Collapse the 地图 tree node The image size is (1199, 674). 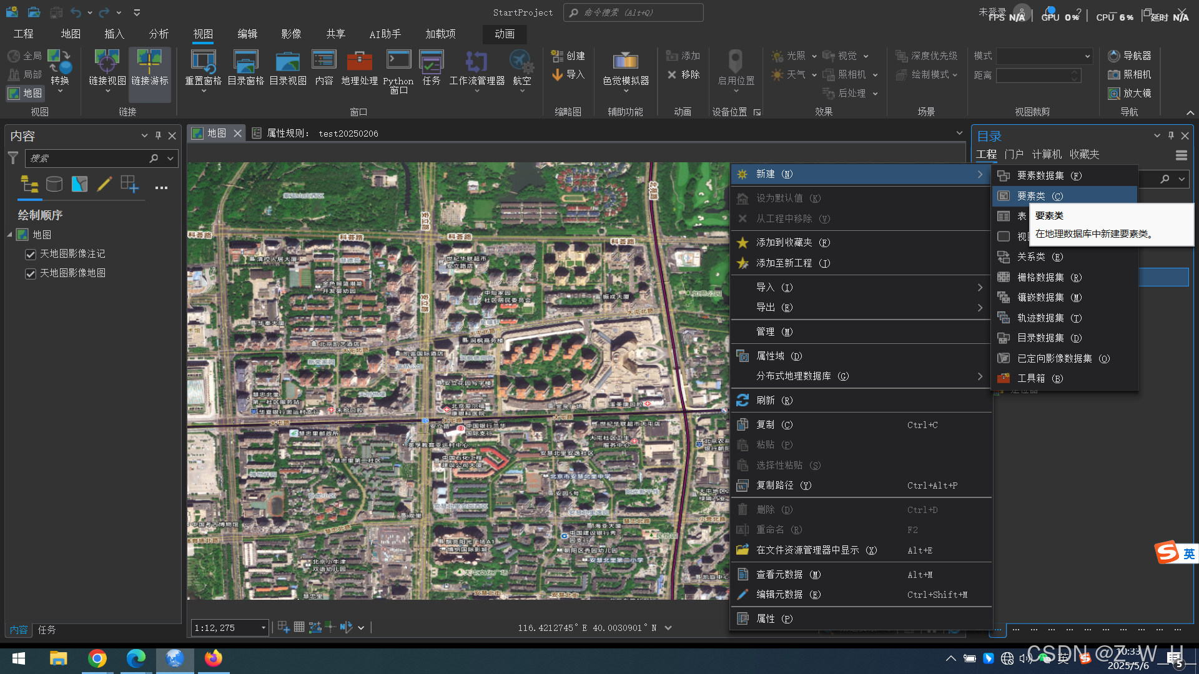(x=10, y=235)
